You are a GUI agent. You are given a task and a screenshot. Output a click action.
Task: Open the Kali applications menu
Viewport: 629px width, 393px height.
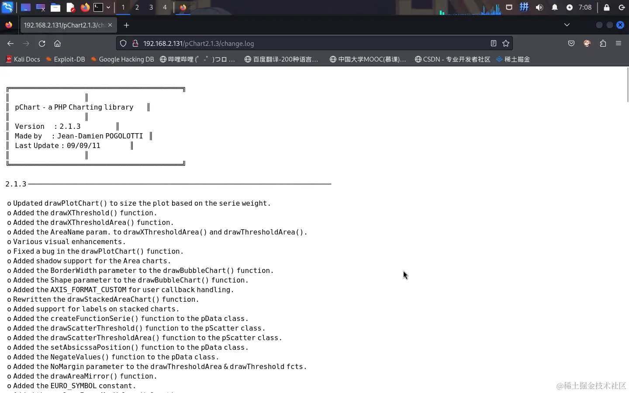click(7, 7)
